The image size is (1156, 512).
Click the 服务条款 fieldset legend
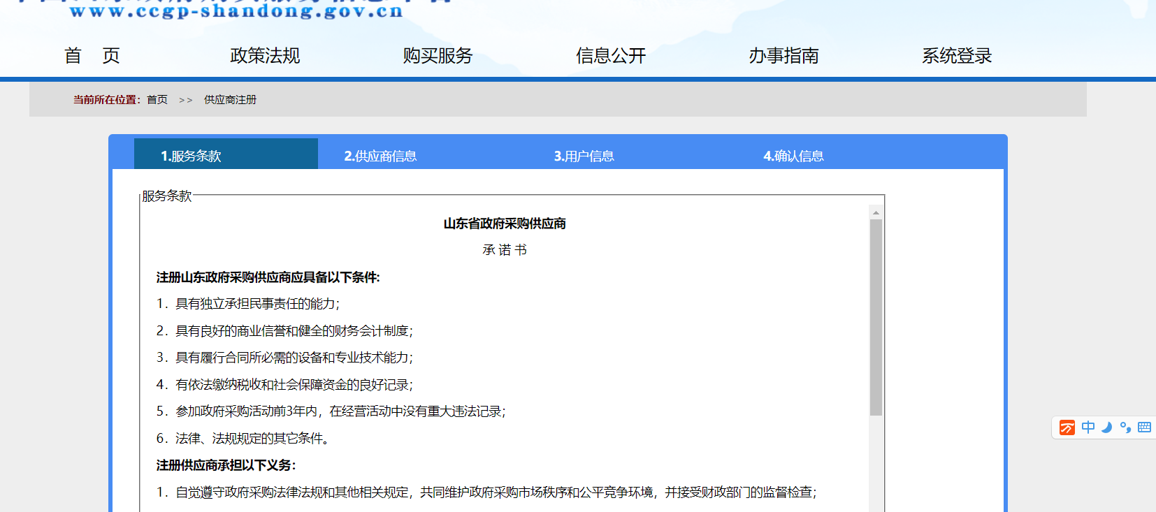(166, 196)
